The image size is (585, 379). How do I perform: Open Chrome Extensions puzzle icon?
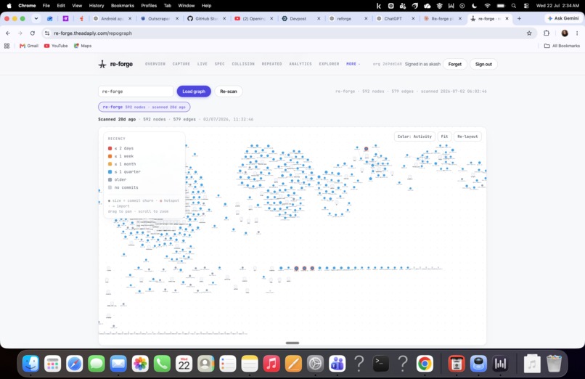(547, 33)
